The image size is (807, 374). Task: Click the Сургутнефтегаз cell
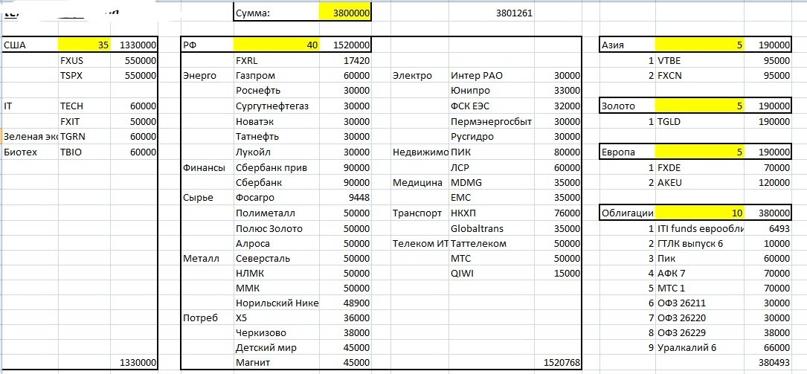point(277,106)
